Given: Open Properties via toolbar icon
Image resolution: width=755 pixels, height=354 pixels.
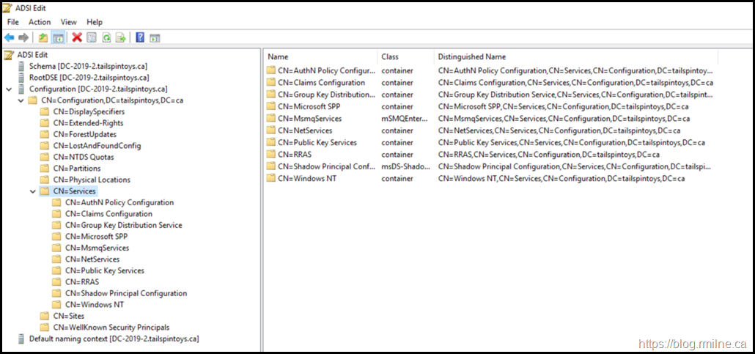Looking at the screenshot, I should coord(92,37).
